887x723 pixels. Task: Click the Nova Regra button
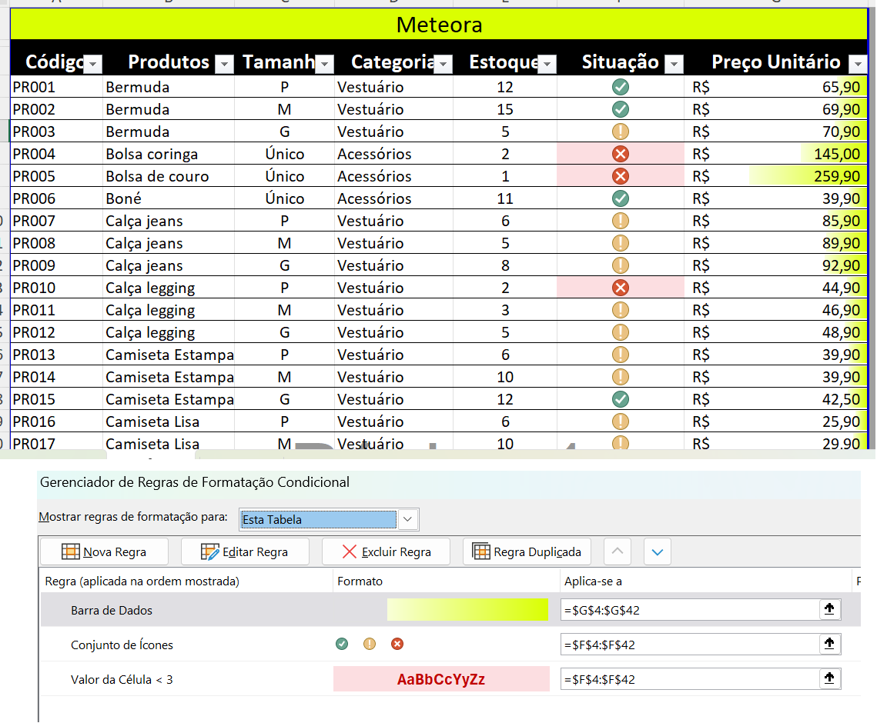coord(105,551)
